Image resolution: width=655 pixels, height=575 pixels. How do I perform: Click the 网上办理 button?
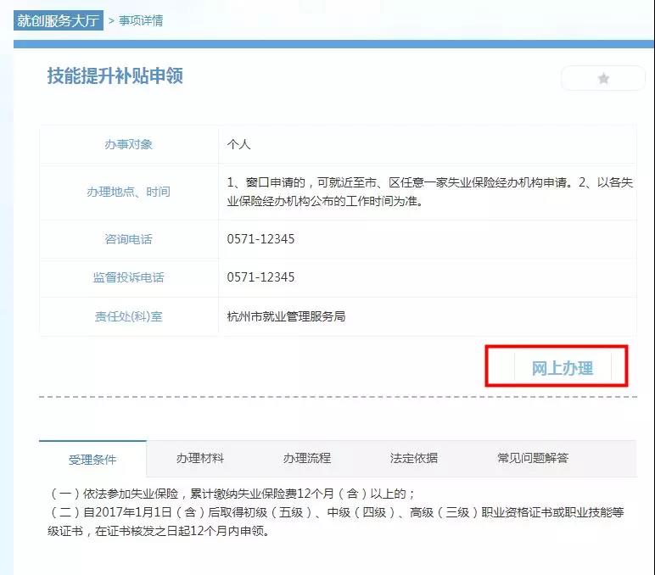(x=562, y=368)
